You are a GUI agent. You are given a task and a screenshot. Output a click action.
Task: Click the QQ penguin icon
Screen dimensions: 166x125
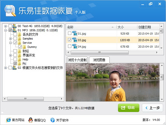click(x=31, y=120)
